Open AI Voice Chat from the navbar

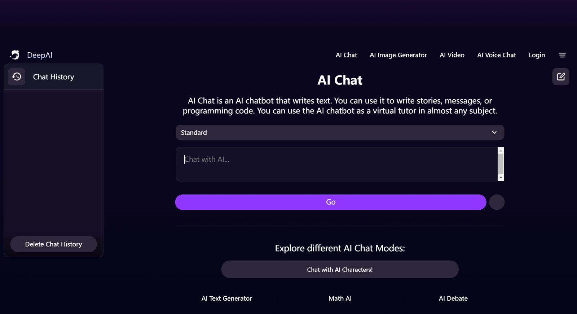tap(496, 55)
